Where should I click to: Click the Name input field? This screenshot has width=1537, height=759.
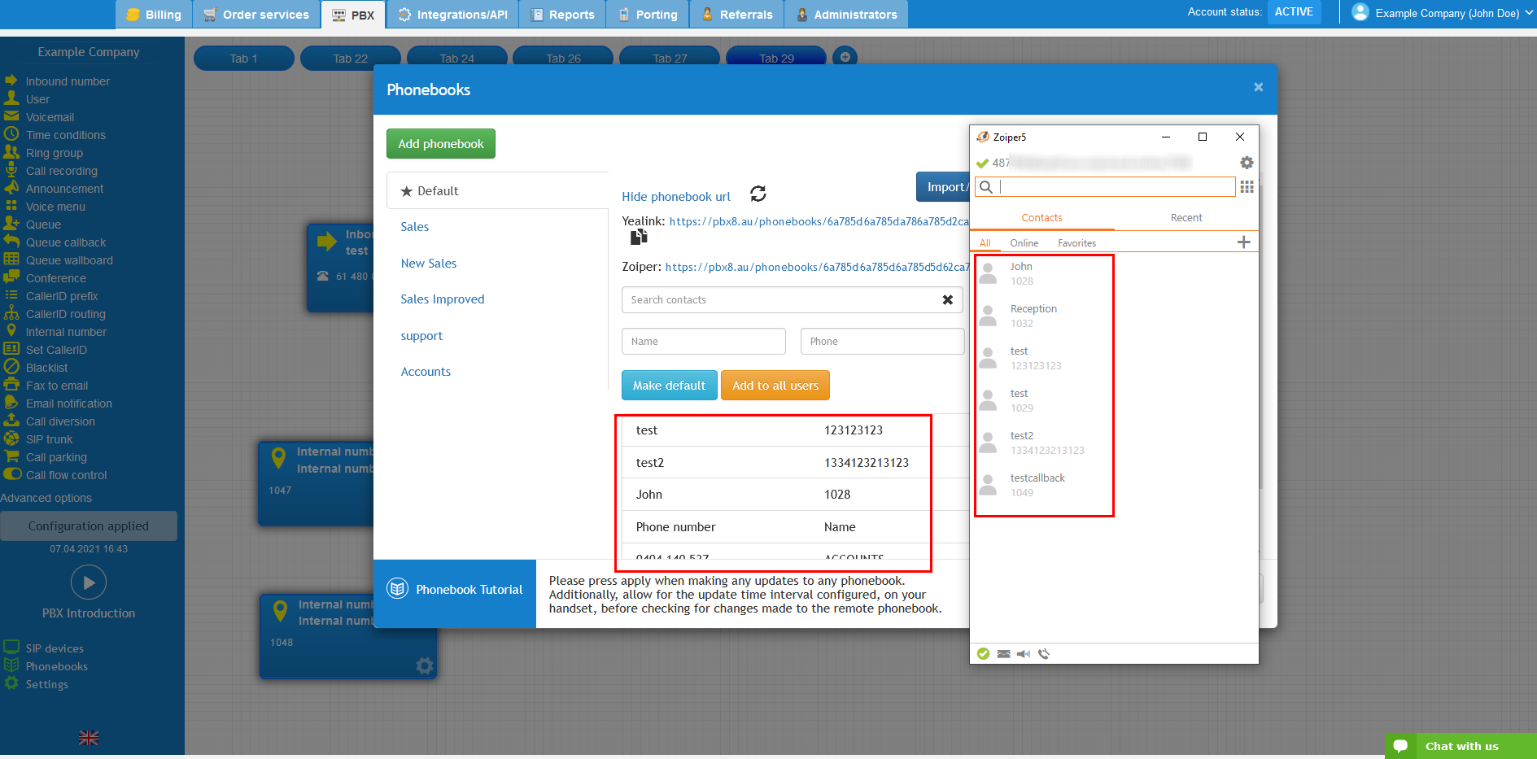point(703,342)
